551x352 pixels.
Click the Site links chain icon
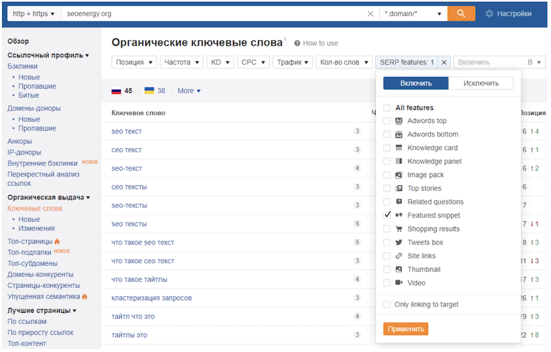pyautogui.click(x=399, y=256)
